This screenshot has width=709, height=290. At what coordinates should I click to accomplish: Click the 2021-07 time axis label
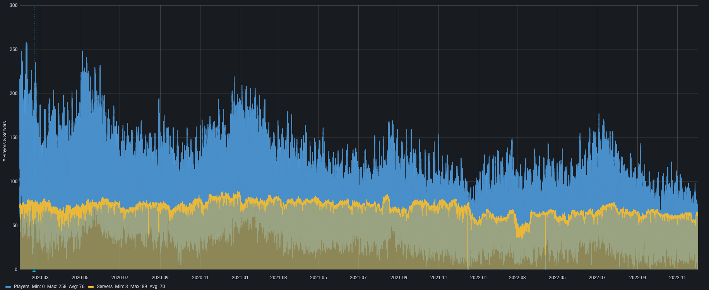[358, 278]
